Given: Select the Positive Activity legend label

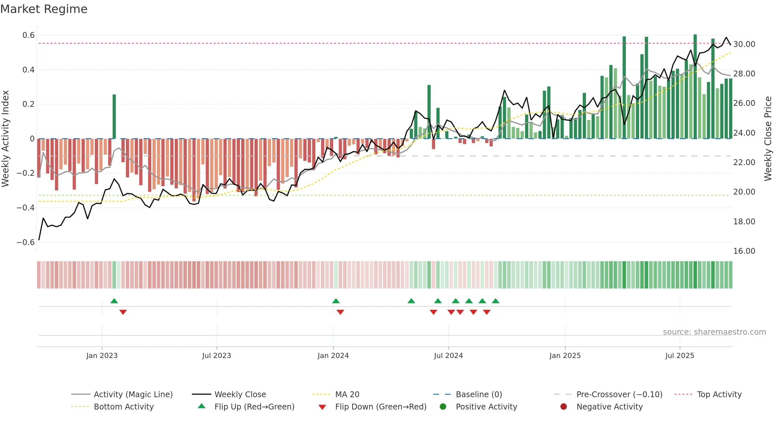Looking at the screenshot, I should (x=486, y=407).
